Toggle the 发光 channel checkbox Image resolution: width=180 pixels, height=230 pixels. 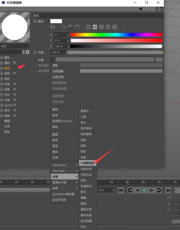pyautogui.click(x=15, y=68)
